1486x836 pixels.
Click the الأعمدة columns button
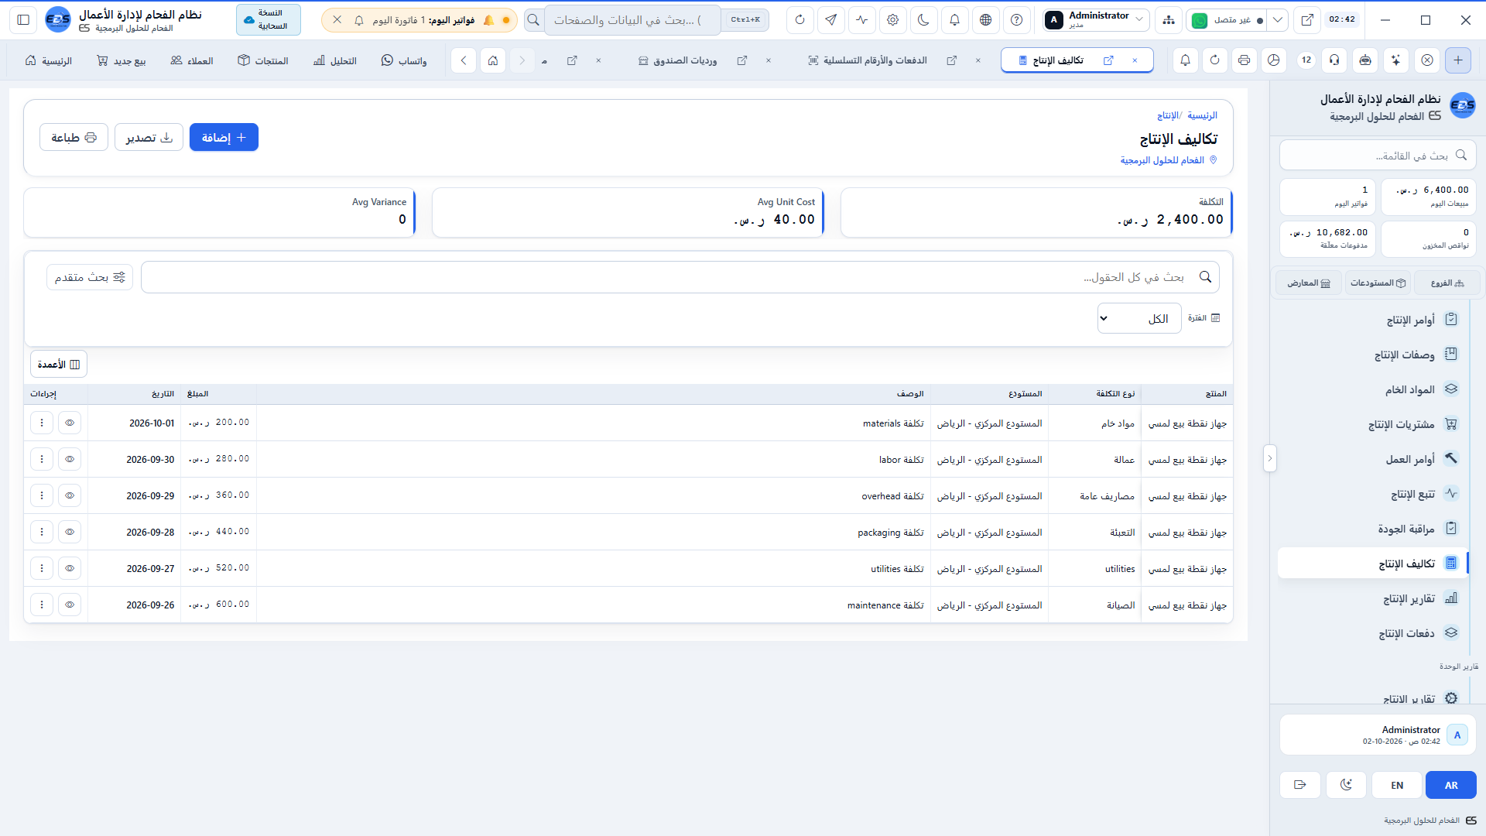59,365
